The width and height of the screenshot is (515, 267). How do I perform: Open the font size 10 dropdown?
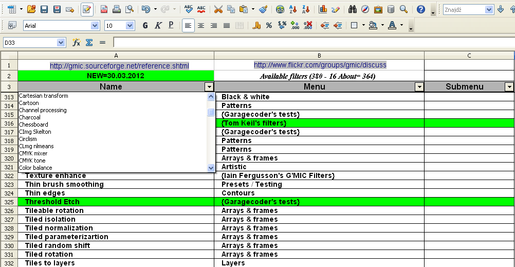pos(130,26)
